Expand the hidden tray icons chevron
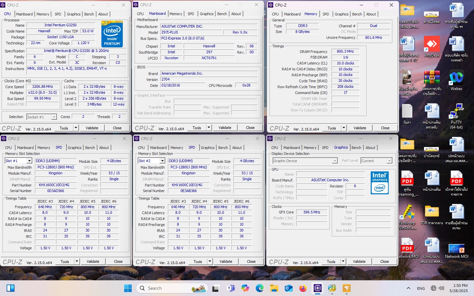The width and height of the screenshot is (474, 296). click(x=408, y=288)
